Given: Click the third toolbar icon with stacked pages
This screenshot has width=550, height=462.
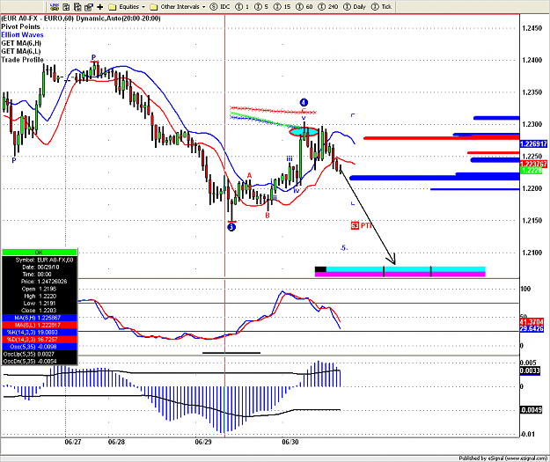Looking at the screenshot, I should pos(77,6).
